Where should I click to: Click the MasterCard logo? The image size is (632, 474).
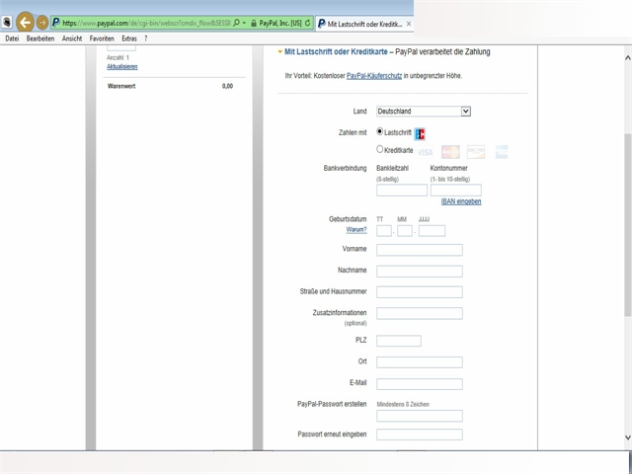click(450, 152)
